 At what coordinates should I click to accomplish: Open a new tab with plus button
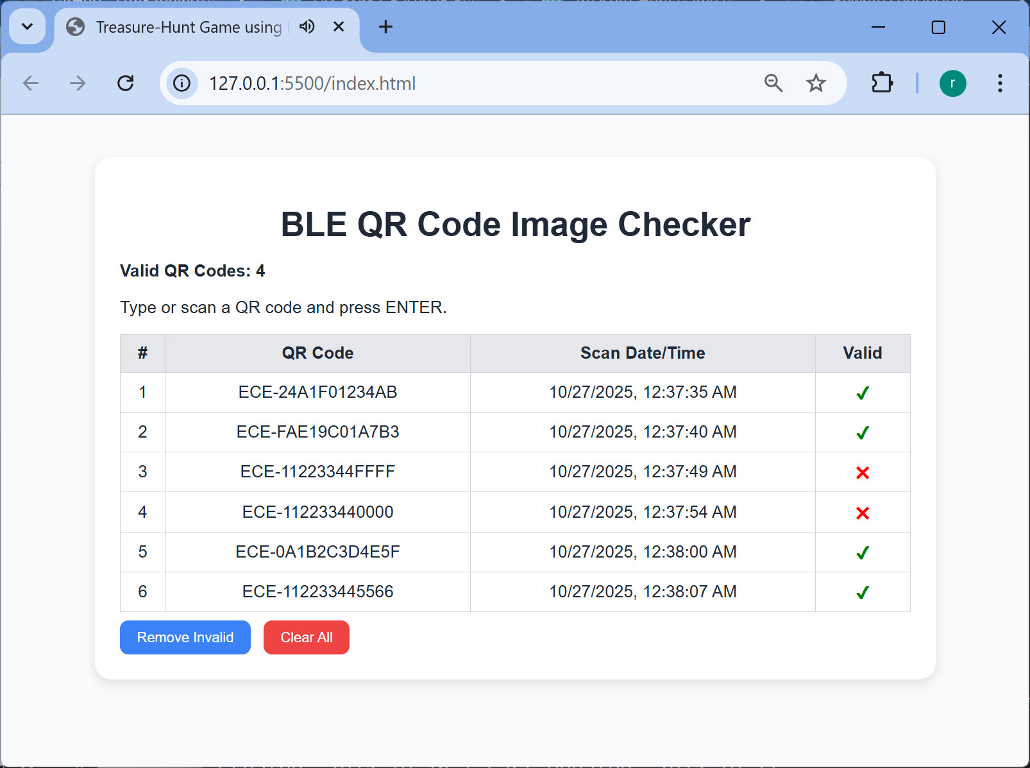pyautogui.click(x=385, y=27)
